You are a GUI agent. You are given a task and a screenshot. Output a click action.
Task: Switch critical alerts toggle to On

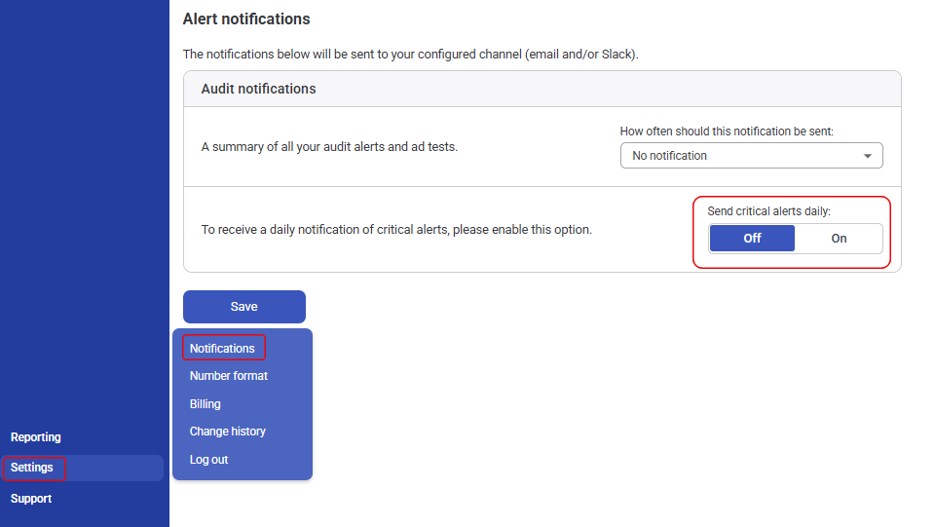pos(839,239)
